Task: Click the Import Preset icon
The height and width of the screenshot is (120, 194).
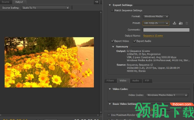Action: coord(180,23)
